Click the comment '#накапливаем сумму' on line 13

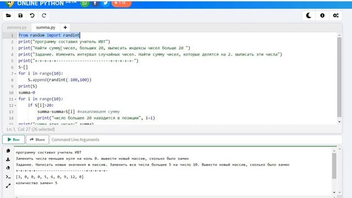coord(98,112)
